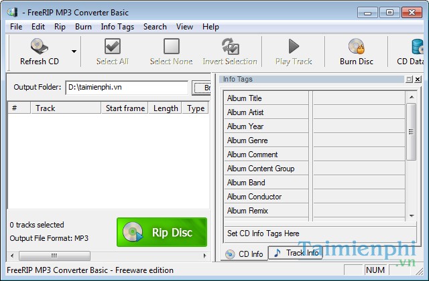Click the Invert Selection toolbar icon

(230, 46)
